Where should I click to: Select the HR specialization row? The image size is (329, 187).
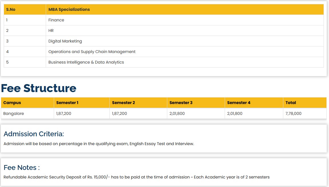click(x=51, y=31)
